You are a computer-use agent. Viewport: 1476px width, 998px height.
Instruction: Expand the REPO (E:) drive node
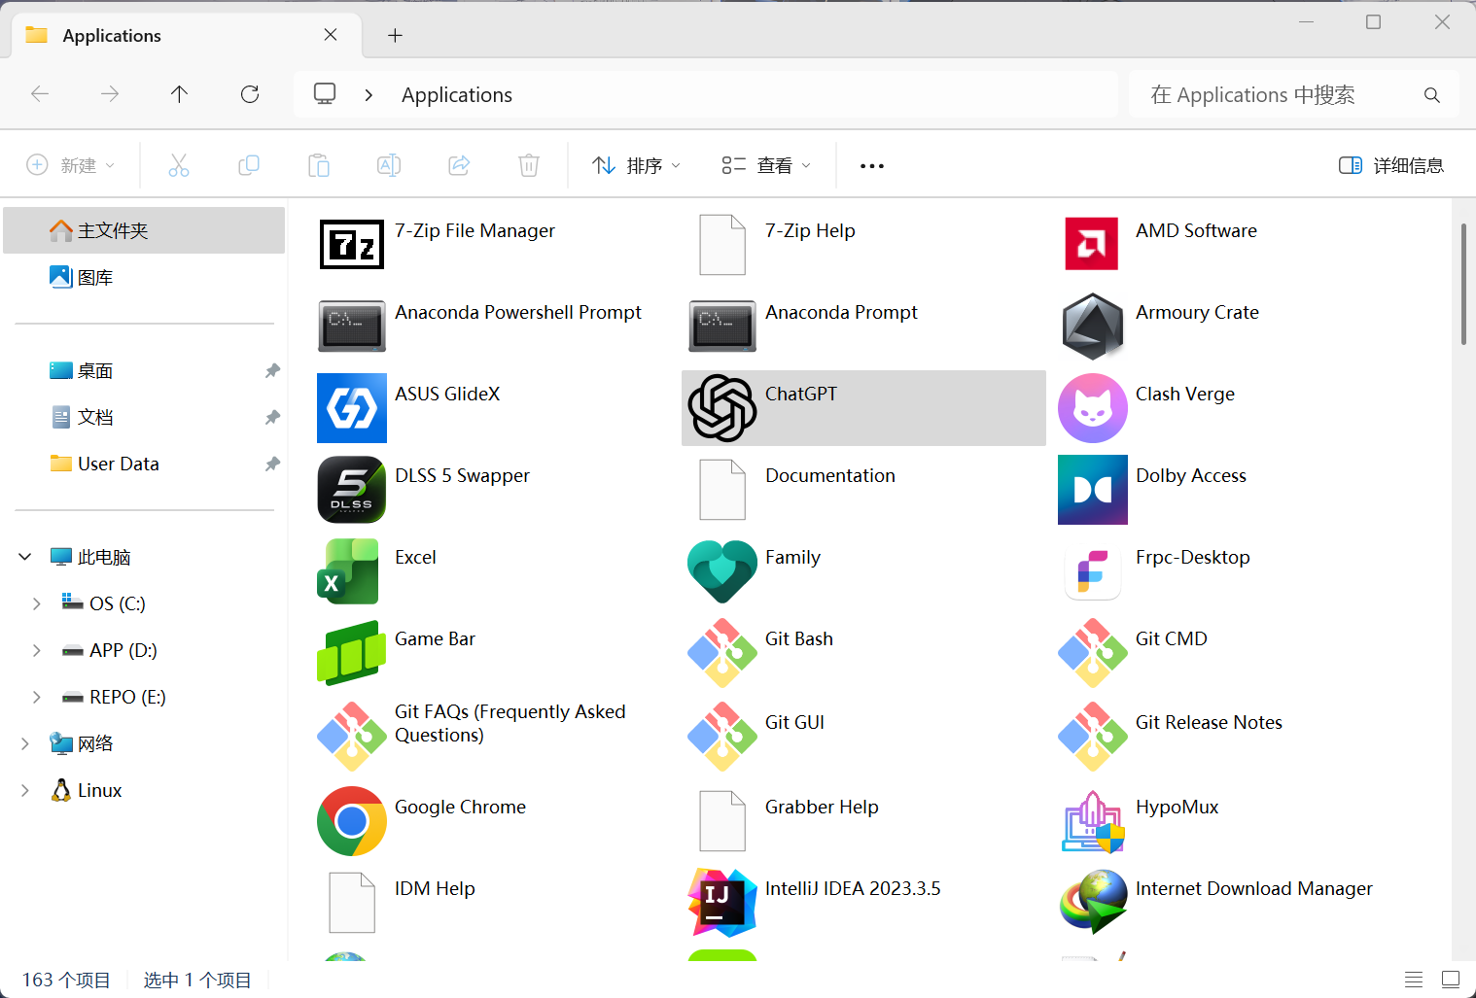(37, 697)
